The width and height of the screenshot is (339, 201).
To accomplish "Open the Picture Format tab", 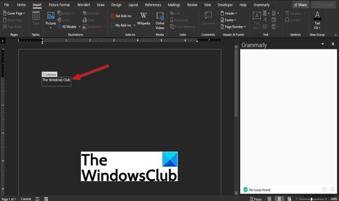I will point(59,5).
